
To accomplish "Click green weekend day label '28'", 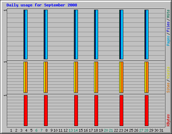I will pyautogui.click(x=146, y=130).
